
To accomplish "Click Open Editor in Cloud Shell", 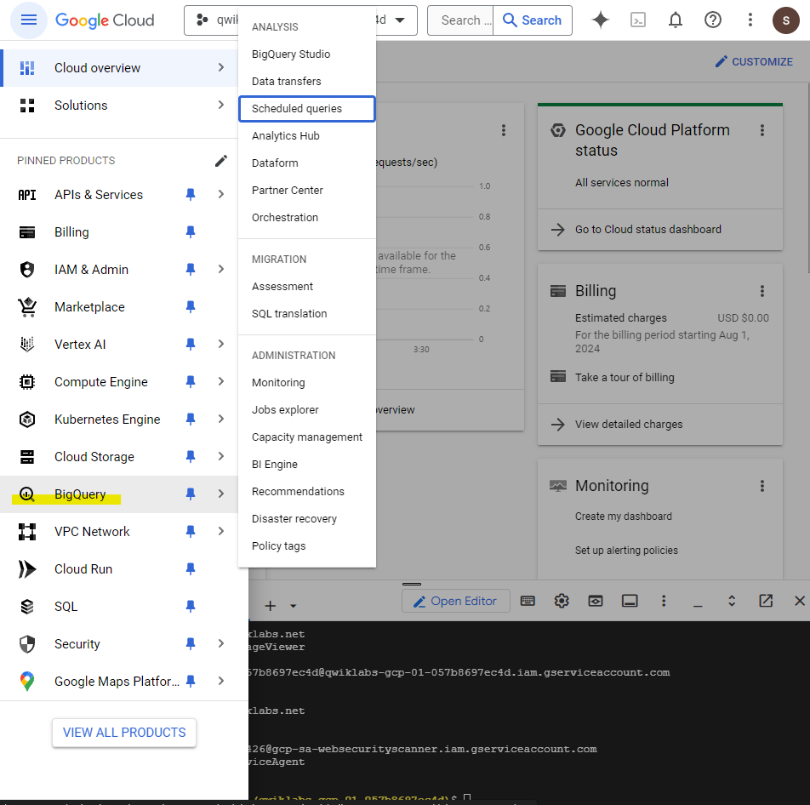I will (456, 601).
